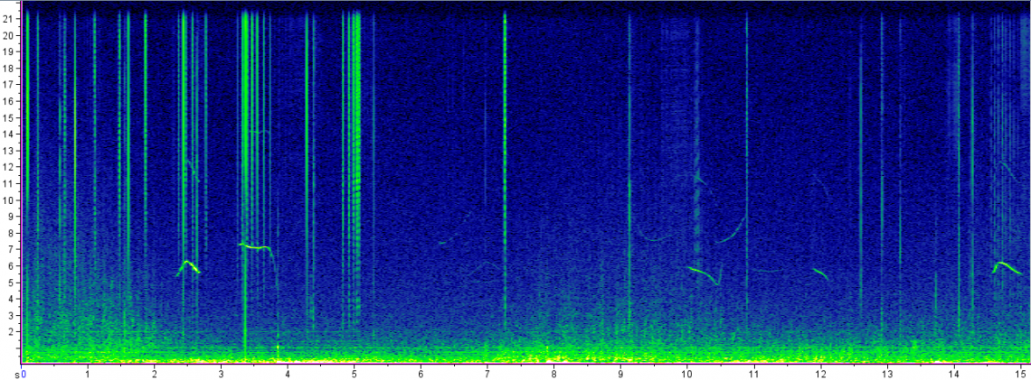Click the 14 label on frequency axis
Screen dimensions: 1031x380
tap(9, 134)
